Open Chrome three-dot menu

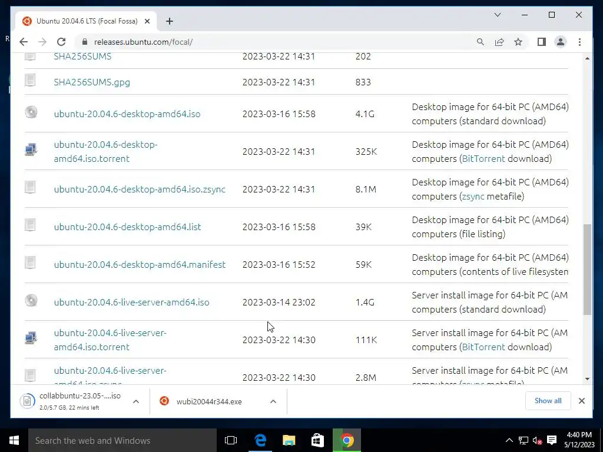point(579,42)
